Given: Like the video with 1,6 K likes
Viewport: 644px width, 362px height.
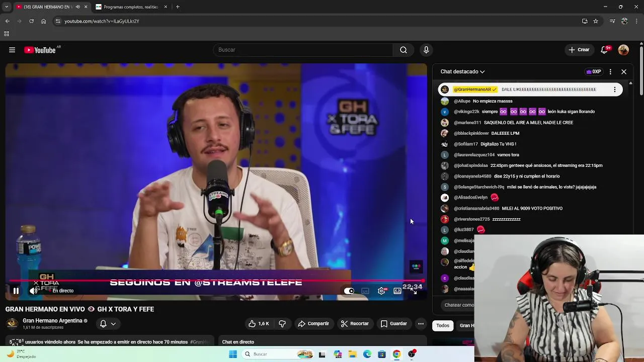Looking at the screenshot, I should [259, 324].
